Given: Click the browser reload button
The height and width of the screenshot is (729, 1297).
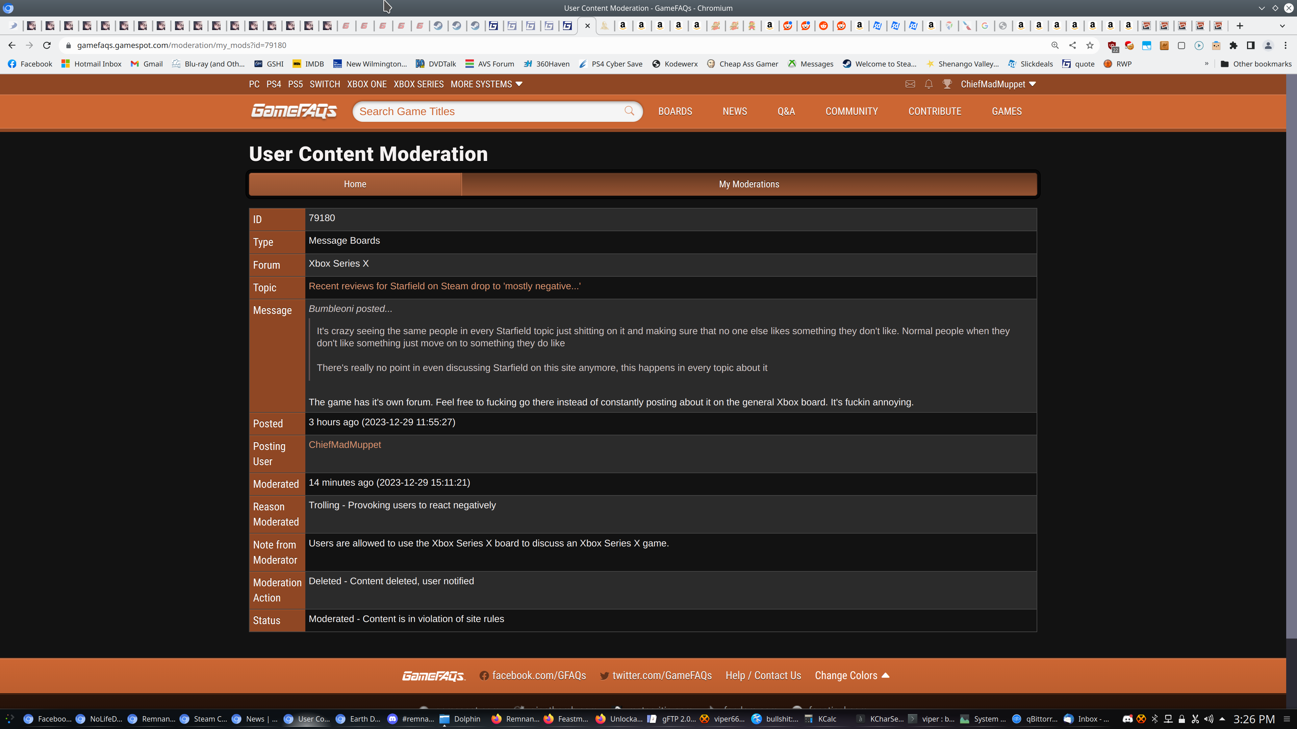Looking at the screenshot, I should coord(47,45).
